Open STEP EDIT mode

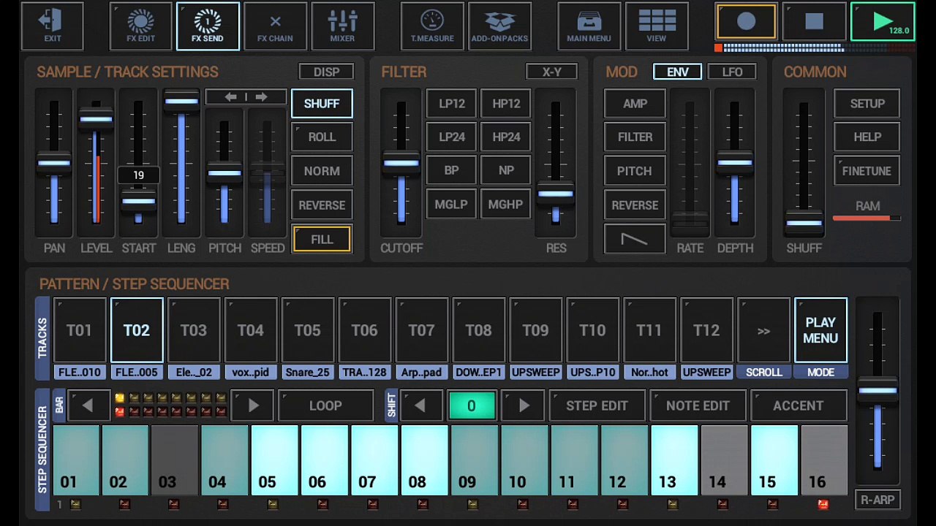click(597, 405)
